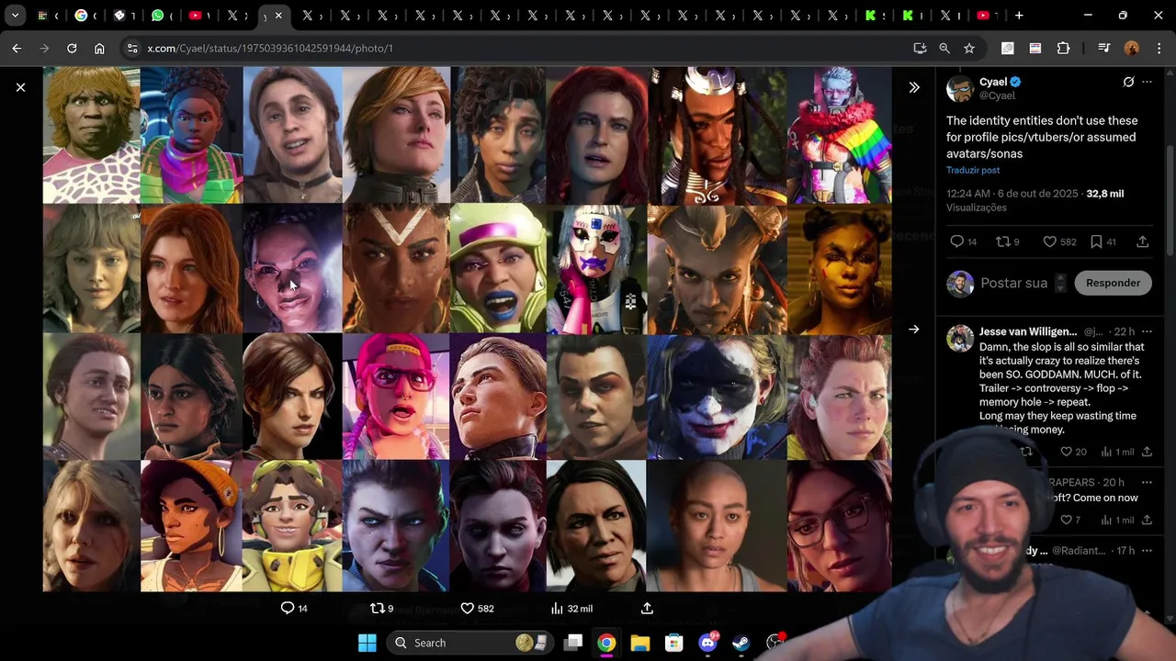Open the tab search dropdown
Screen dimensions: 1176x661
click(x=16, y=16)
